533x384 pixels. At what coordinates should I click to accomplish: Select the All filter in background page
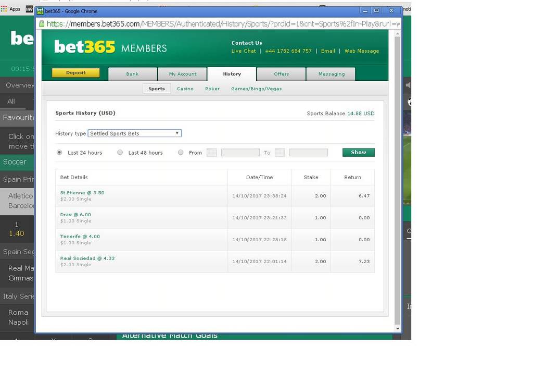(11, 102)
